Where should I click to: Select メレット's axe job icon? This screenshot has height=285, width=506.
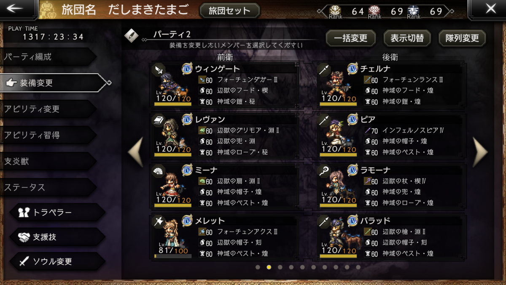coord(159,221)
